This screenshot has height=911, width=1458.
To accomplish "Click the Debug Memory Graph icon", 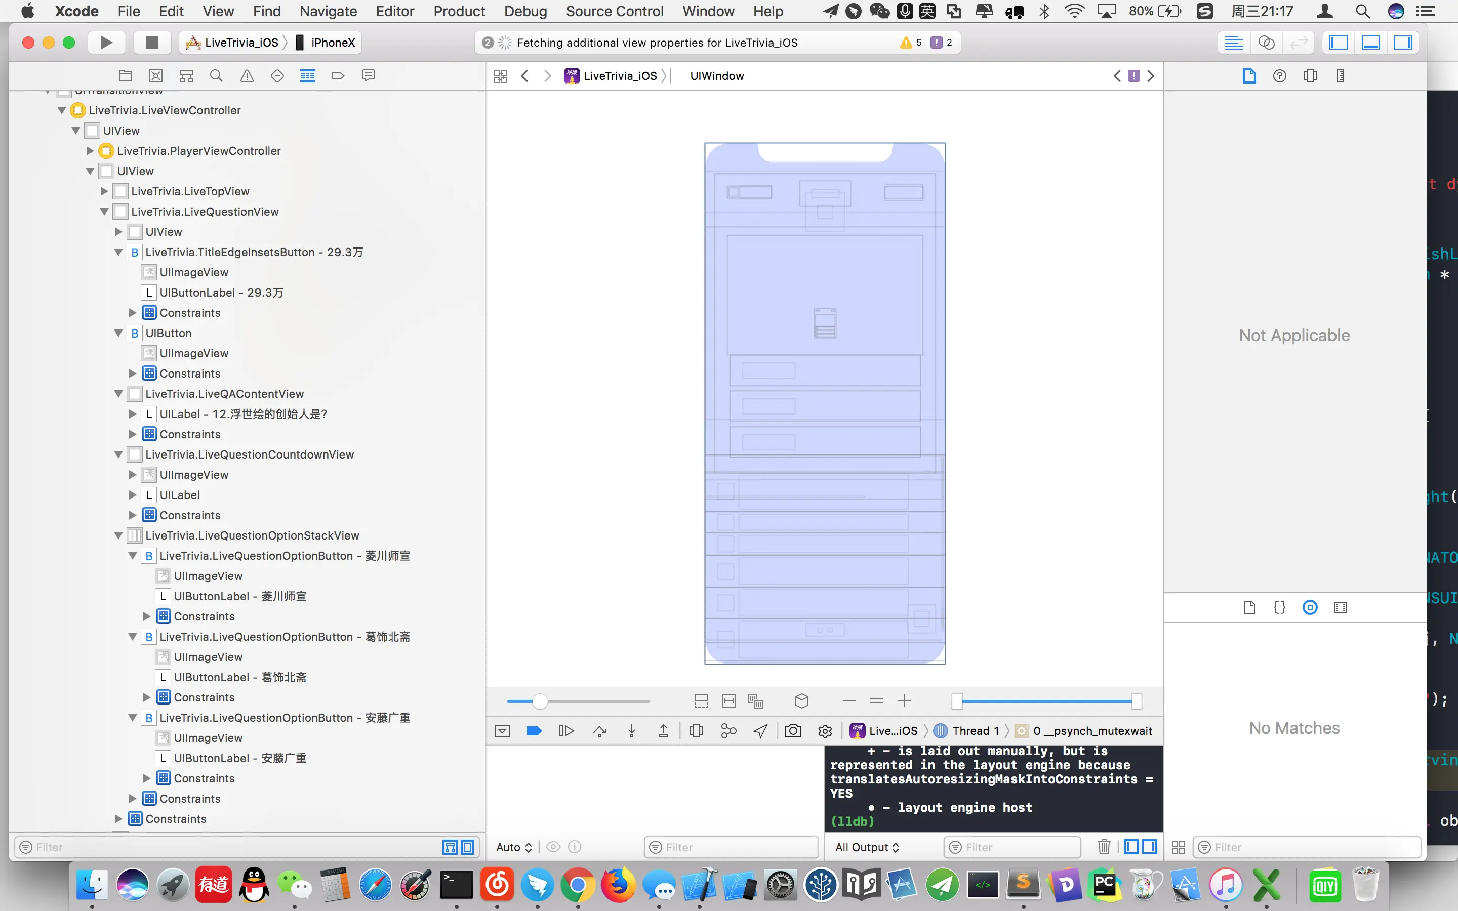I will [x=728, y=731].
